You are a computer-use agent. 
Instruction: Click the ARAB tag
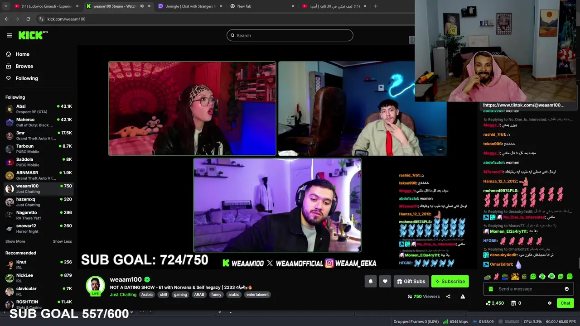pyautogui.click(x=199, y=294)
